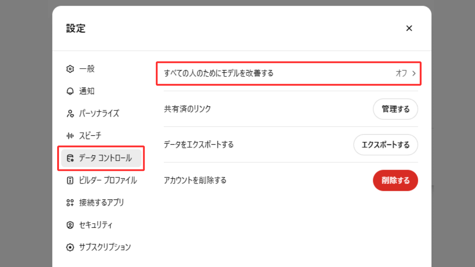This screenshot has width=475, height=267.
Task: Click the オフ status label
Action: 401,73
